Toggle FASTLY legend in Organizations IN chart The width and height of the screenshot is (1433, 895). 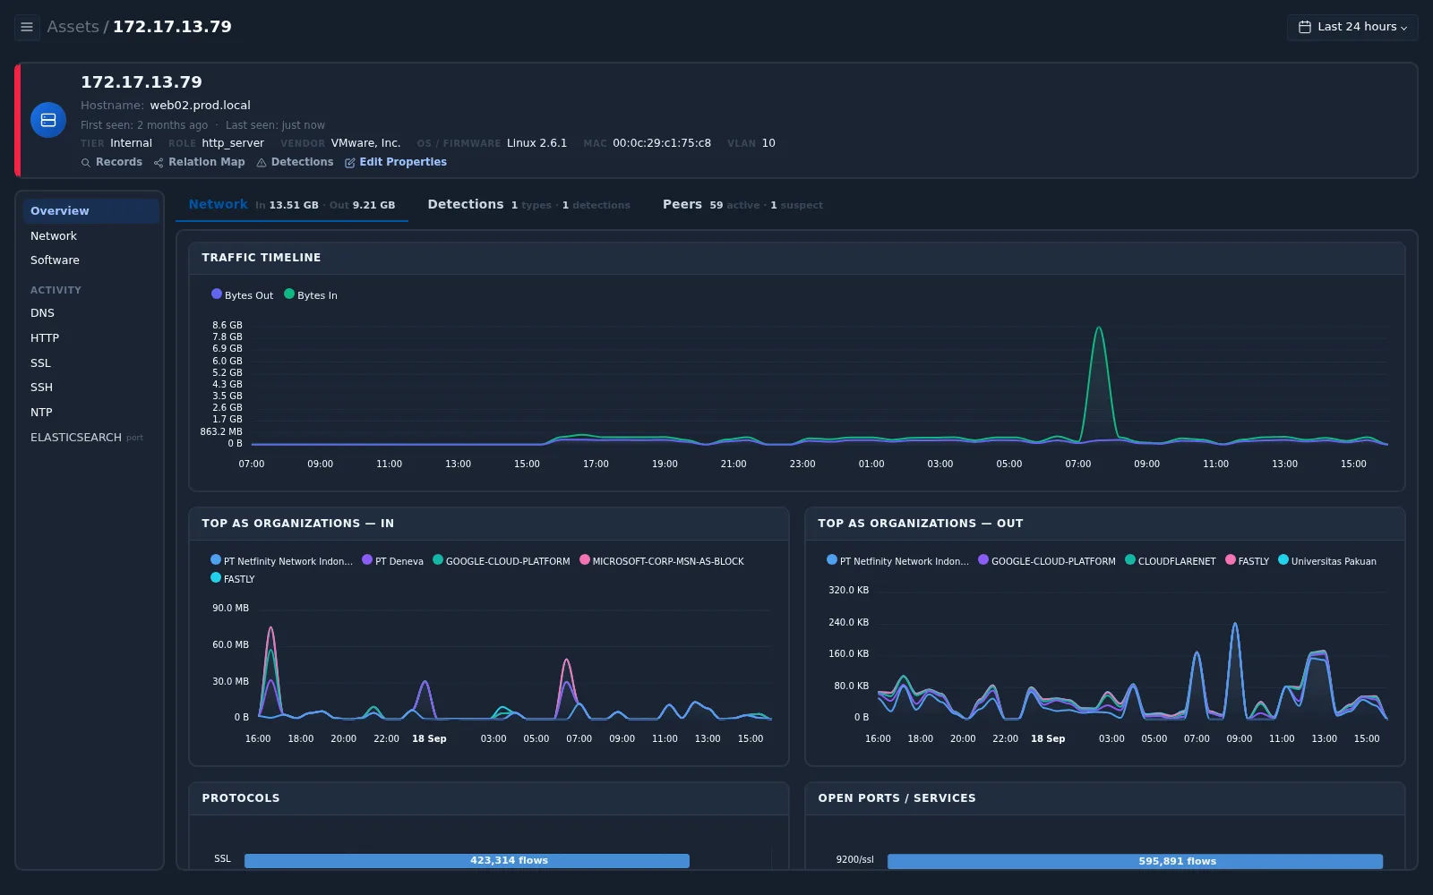pos(233,579)
